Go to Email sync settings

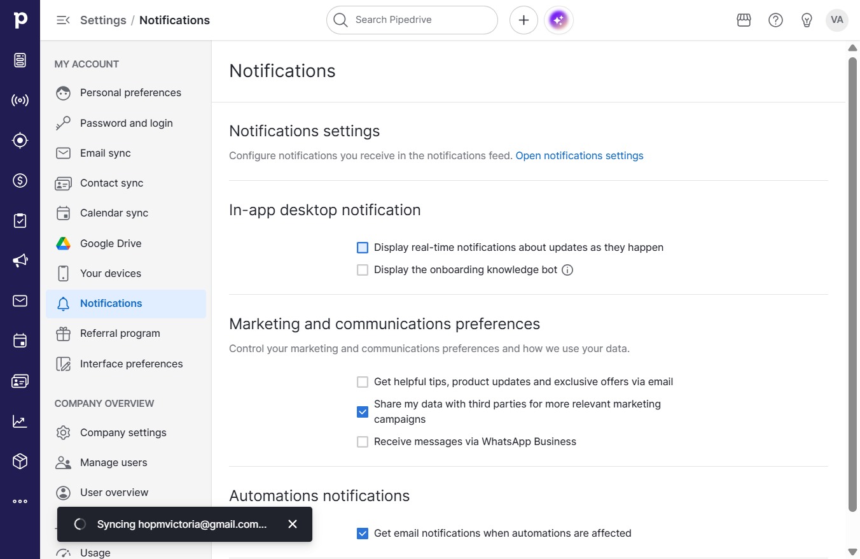point(126,153)
